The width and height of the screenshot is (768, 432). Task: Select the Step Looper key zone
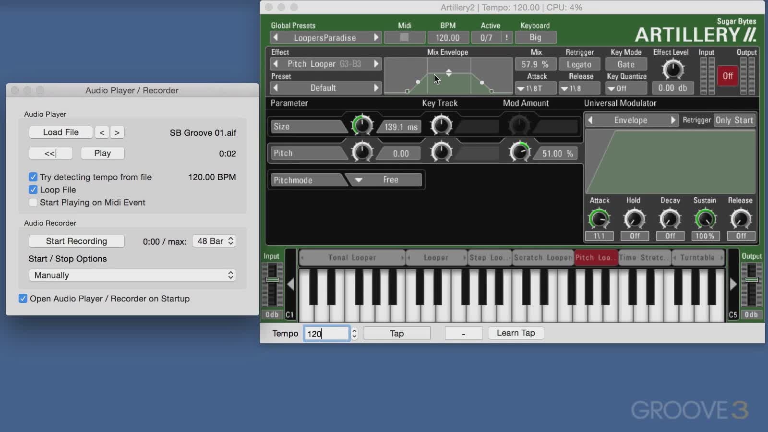click(490, 258)
